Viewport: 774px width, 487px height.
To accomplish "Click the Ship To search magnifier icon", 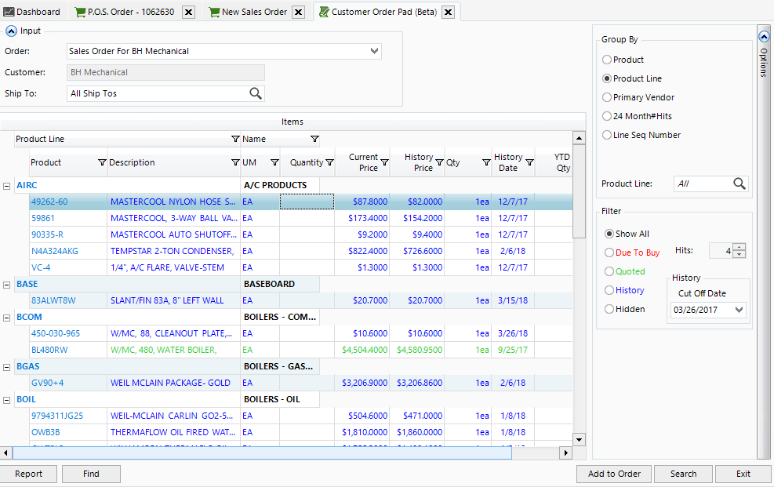I will click(256, 93).
